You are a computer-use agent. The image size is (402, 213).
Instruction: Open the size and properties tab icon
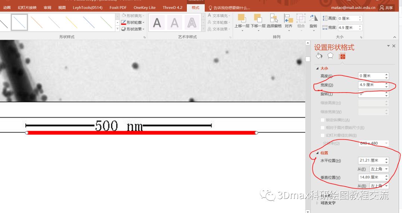342,56
